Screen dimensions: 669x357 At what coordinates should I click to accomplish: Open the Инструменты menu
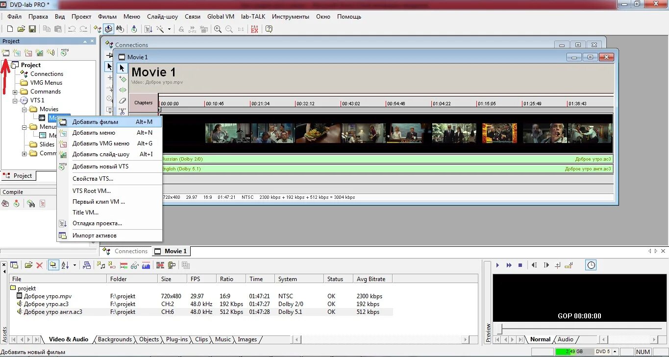(291, 17)
